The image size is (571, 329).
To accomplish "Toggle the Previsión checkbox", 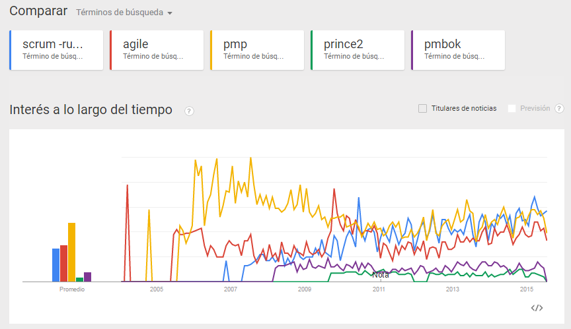I will [512, 108].
